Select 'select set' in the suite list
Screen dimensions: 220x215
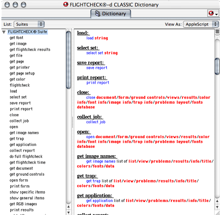pos(18,97)
